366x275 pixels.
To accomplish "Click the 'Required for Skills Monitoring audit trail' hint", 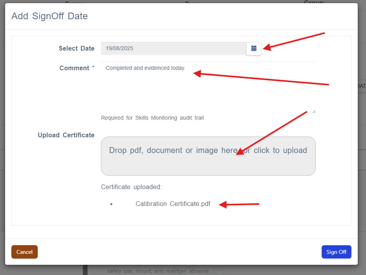I will pos(152,118).
